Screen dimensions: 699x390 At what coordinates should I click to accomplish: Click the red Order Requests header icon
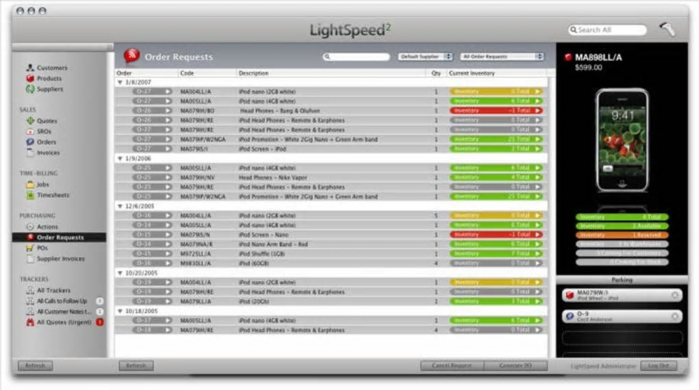(x=132, y=55)
